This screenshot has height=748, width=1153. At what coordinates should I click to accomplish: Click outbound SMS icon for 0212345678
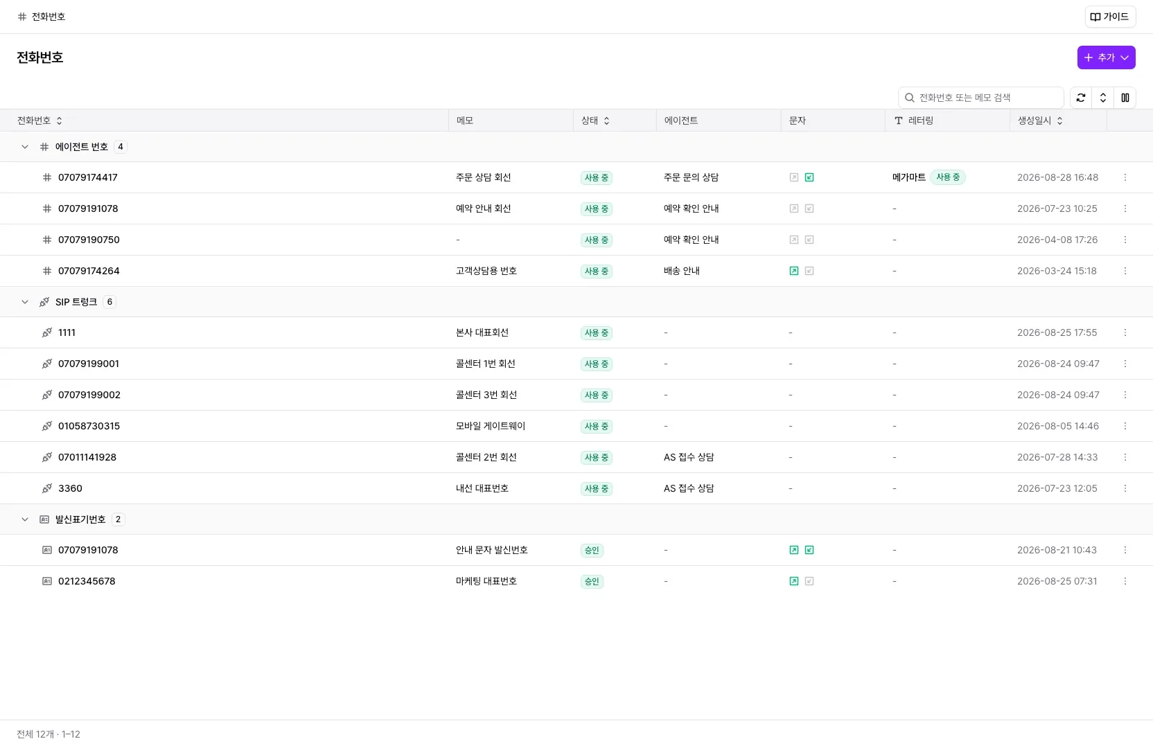(x=794, y=581)
